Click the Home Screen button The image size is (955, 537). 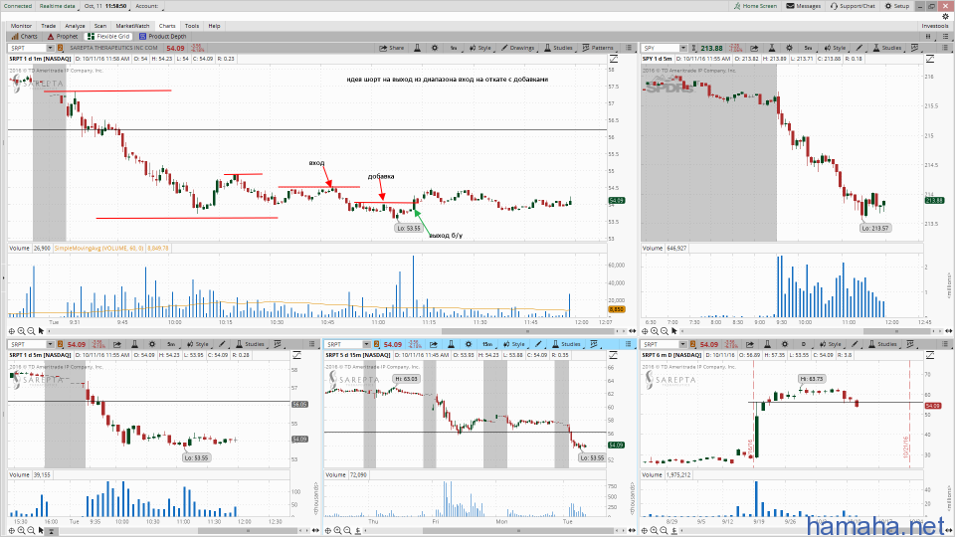[x=755, y=6]
